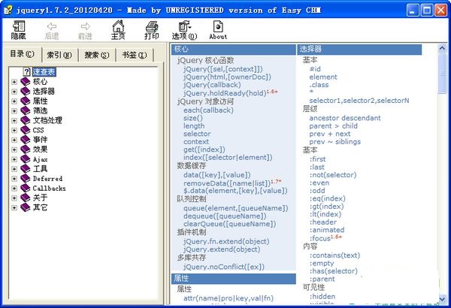
Task: Click the question-mark page icon of 速查表
Action: tap(27, 72)
